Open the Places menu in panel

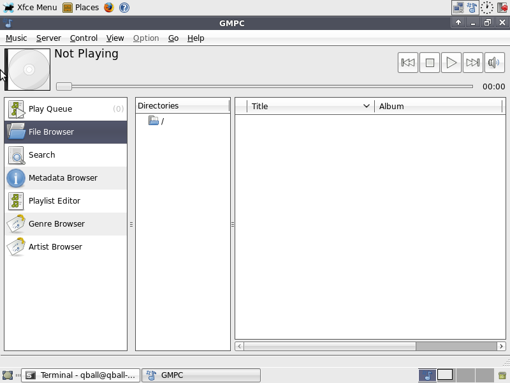(x=81, y=8)
